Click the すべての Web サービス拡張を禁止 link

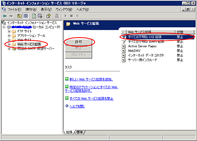[x=91, y=98]
